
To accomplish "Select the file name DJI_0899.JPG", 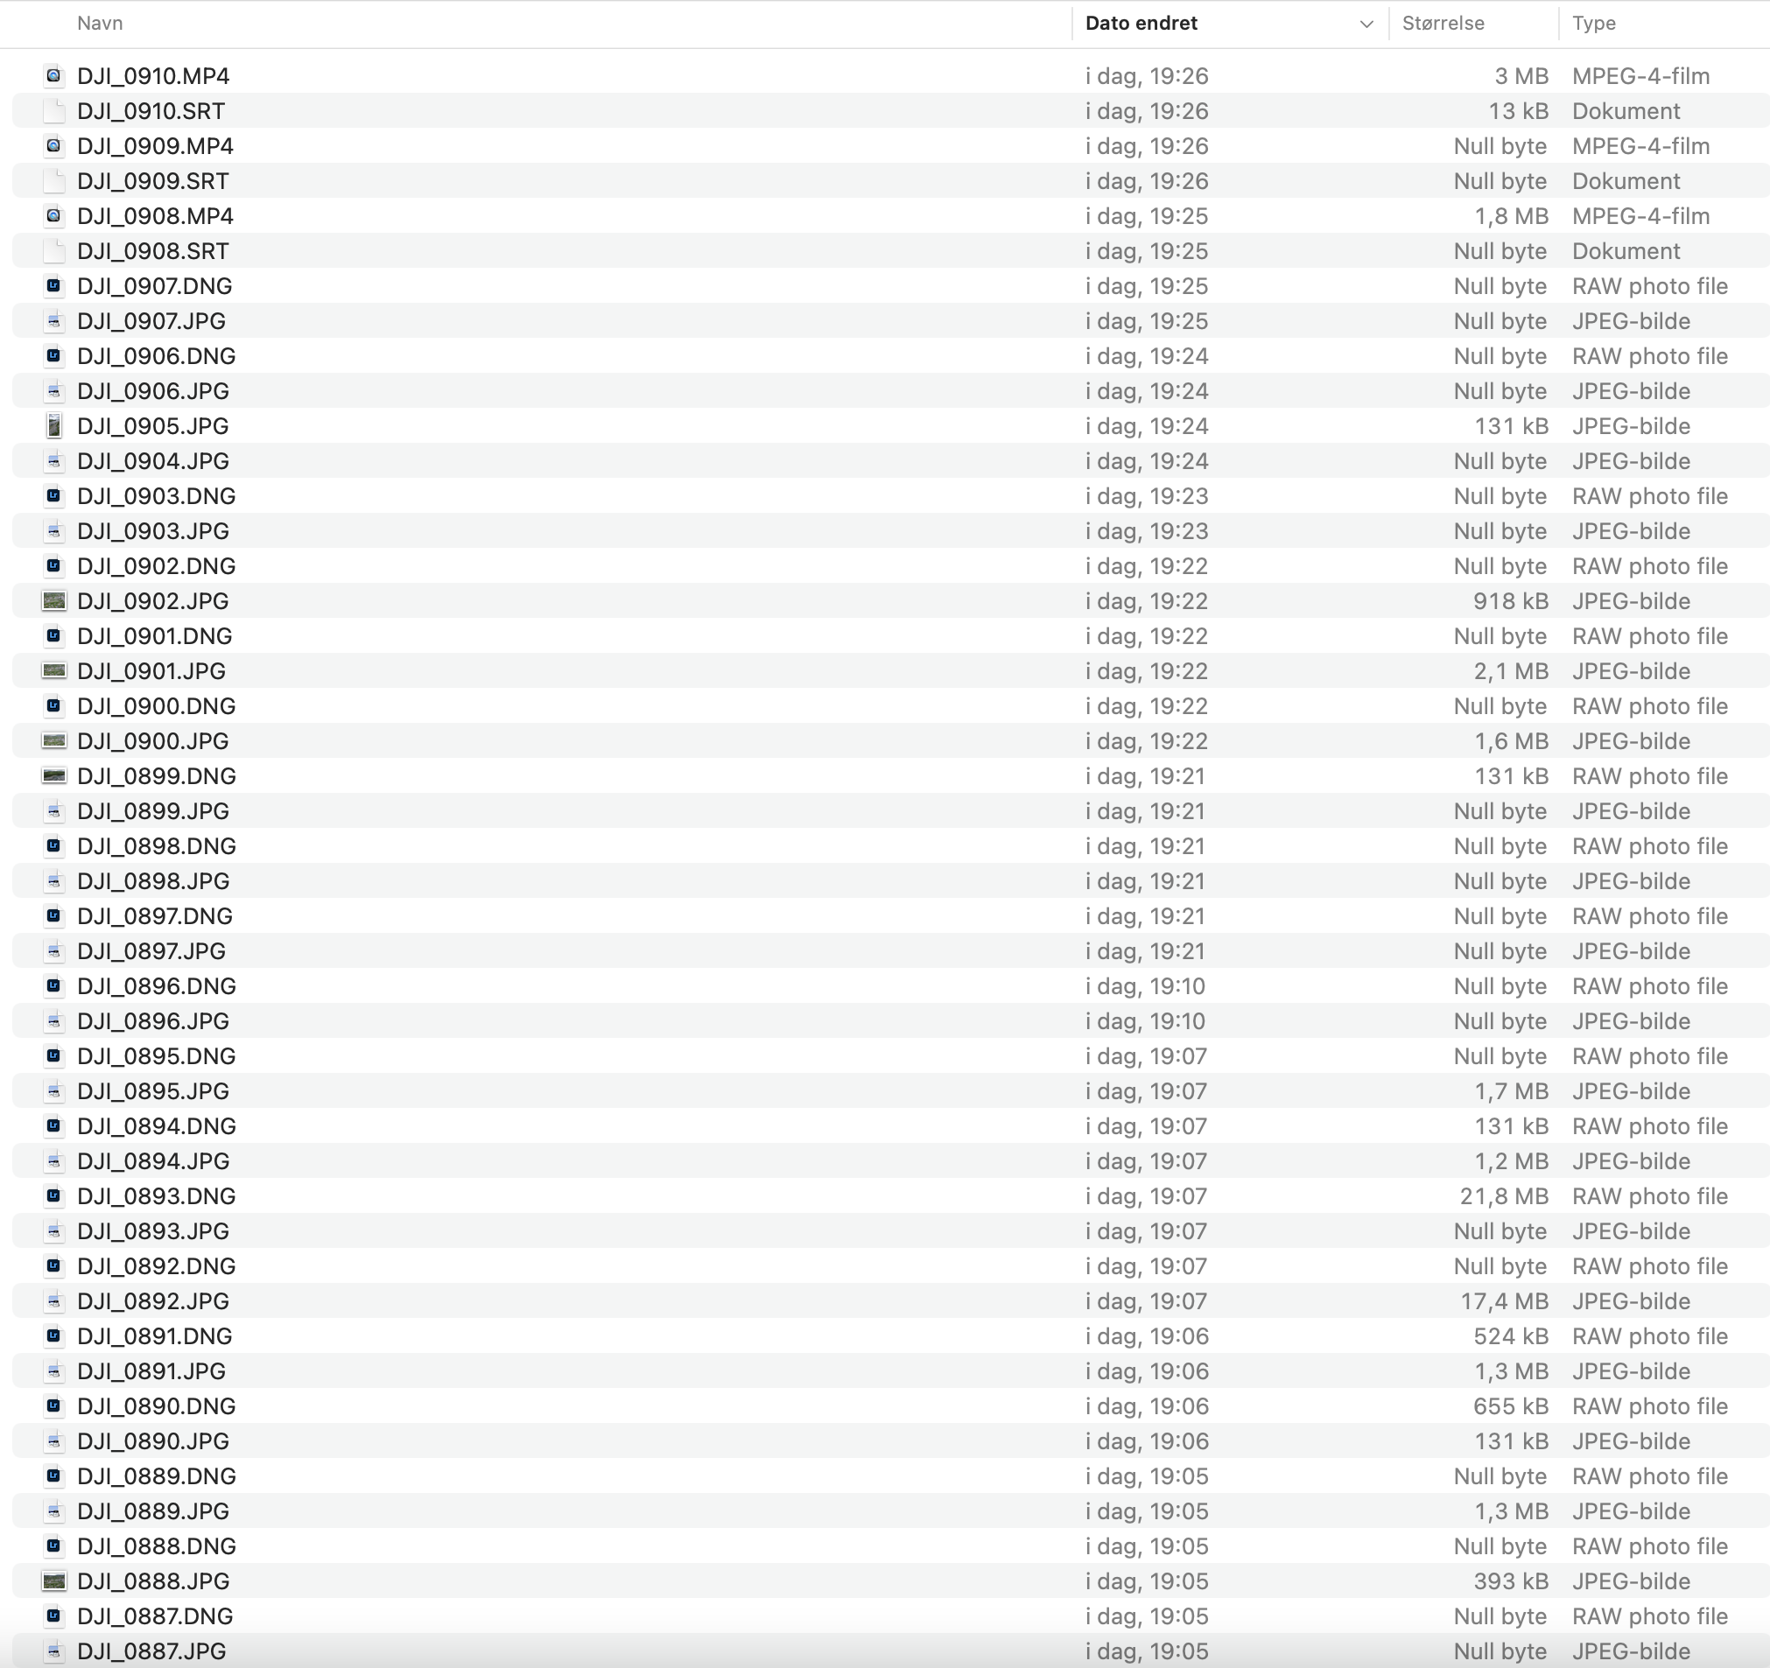I will (153, 812).
